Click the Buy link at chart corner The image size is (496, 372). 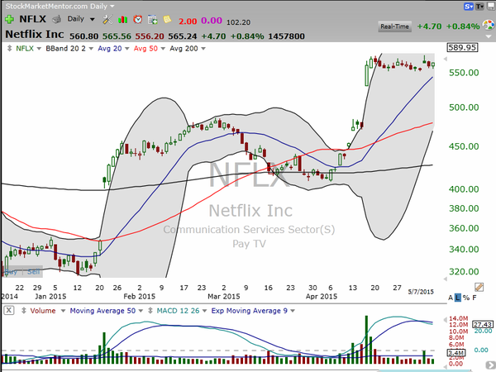11,272
